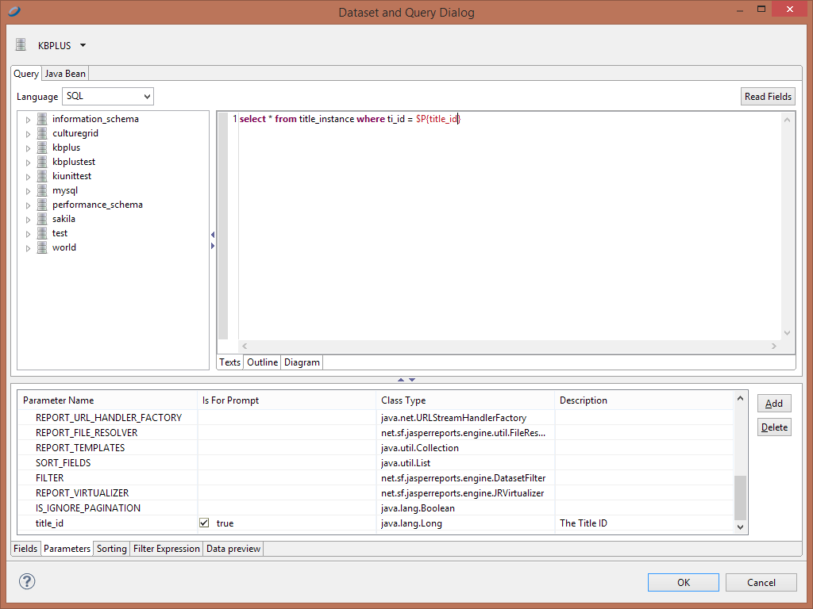Open the KBPLUS data adapter dropdown arrow
The height and width of the screenshot is (609, 813).
[83, 45]
